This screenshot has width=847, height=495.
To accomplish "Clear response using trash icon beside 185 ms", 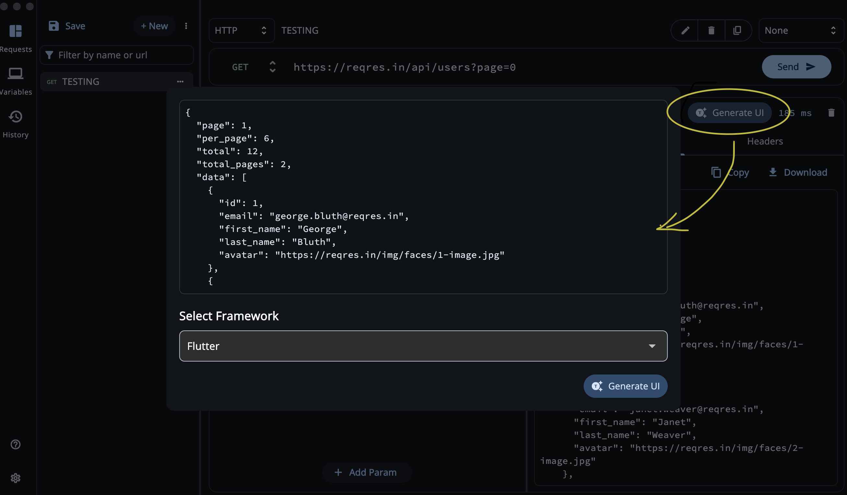I will tap(831, 113).
